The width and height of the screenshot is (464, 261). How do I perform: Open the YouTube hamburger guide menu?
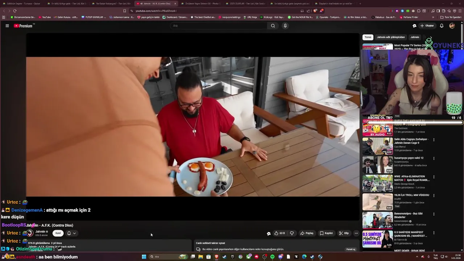[x=7, y=26]
